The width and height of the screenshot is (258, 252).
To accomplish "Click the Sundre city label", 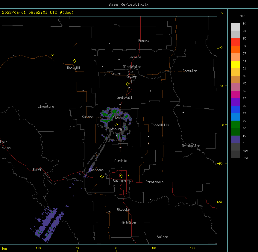I will pyautogui.click(x=87, y=117).
